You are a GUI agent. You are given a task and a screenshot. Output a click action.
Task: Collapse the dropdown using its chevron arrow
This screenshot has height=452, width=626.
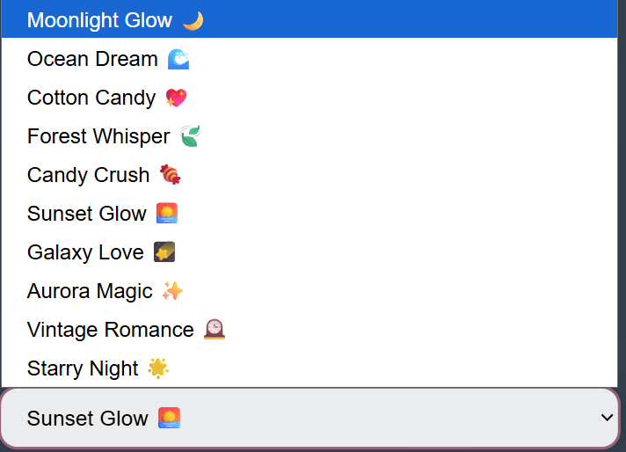pos(606,418)
